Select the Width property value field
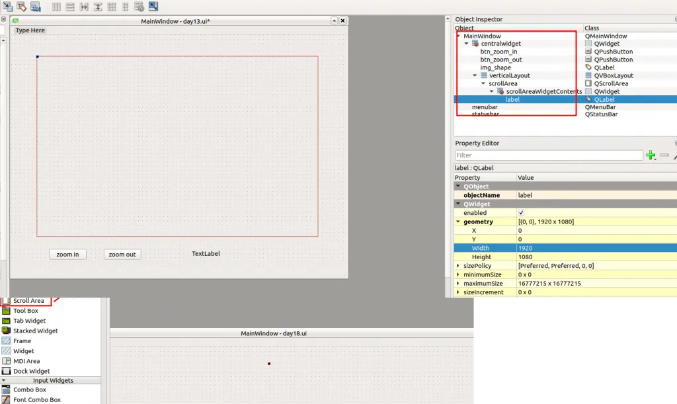 (595, 248)
